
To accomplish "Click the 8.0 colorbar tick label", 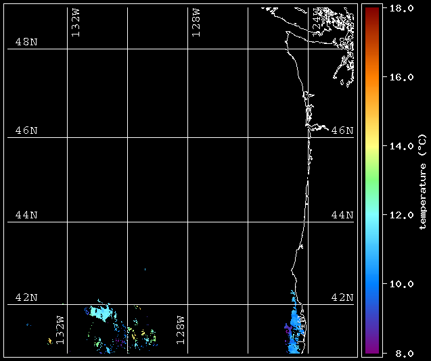I will tap(399, 353).
